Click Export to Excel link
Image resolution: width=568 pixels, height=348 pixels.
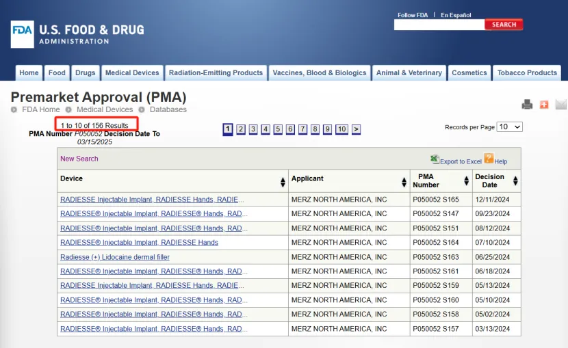(x=461, y=162)
